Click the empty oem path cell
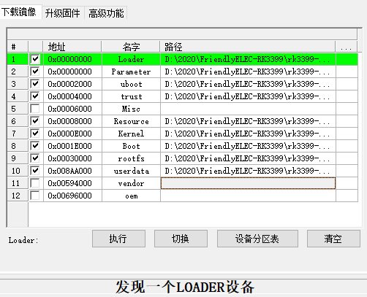The height and width of the screenshot is (297, 367). [248, 196]
